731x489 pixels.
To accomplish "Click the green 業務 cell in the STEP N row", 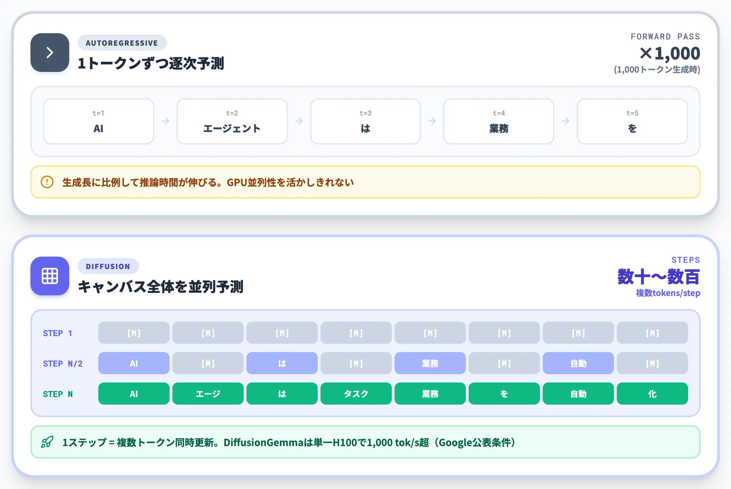I will (x=430, y=394).
